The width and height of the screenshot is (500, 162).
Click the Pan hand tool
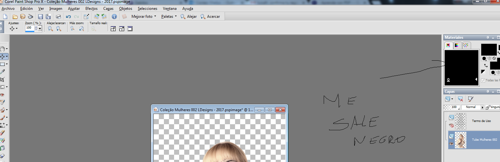pos(3,49)
